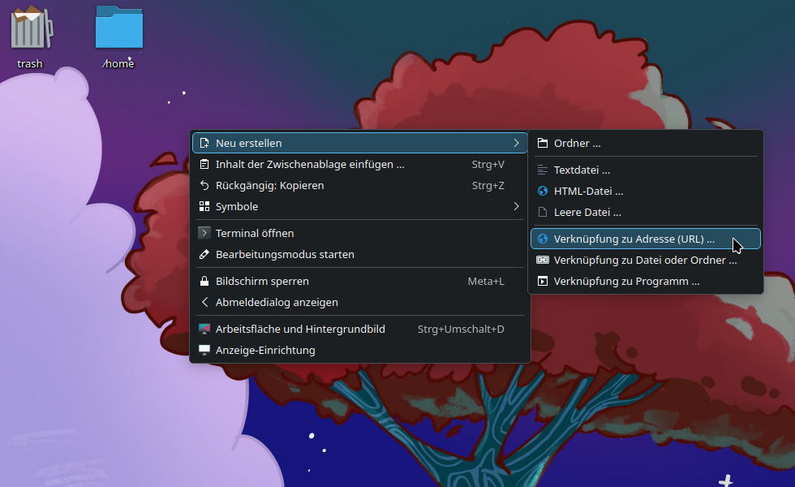Click the undo arrow icon beside Rückgängig: Kopieren
Viewport: 795px width, 487px height.
(204, 185)
